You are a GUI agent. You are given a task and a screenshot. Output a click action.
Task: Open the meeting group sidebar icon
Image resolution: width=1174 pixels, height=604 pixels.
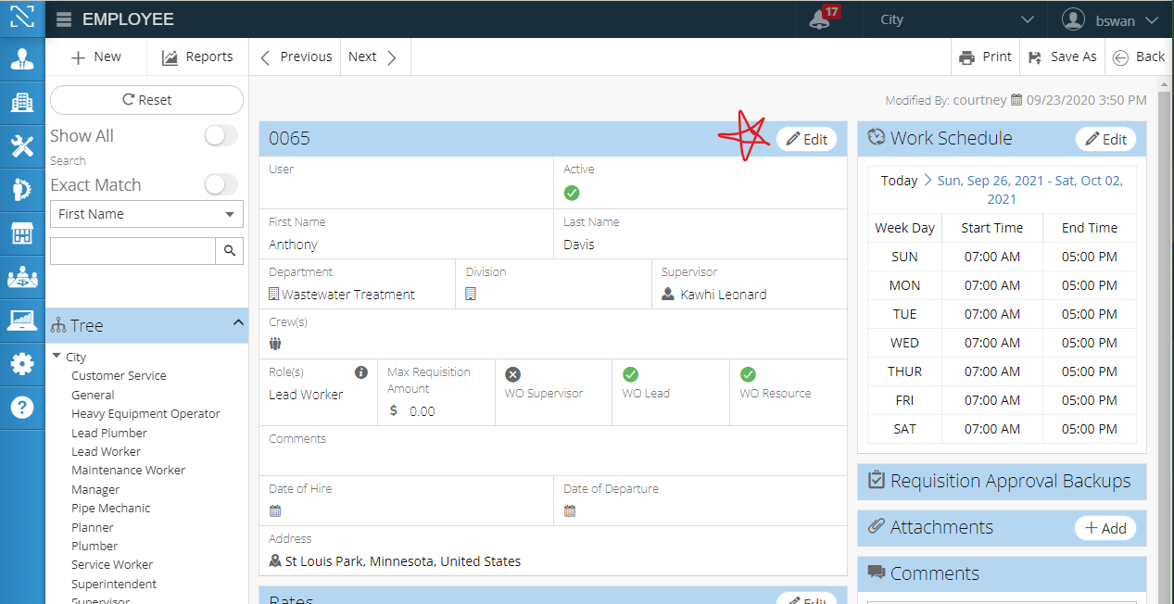[x=22, y=277]
